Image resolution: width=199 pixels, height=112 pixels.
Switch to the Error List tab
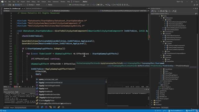coord(6,108)
